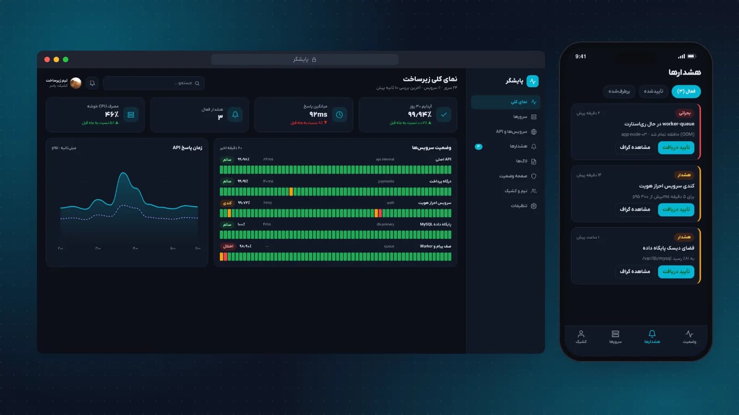Click the active alerts bell icon card

tap(235, 114)
